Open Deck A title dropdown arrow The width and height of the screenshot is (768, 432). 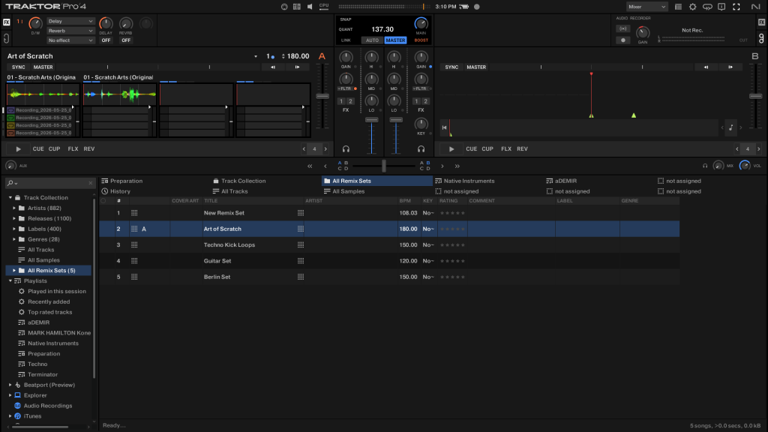pos(256,56)
